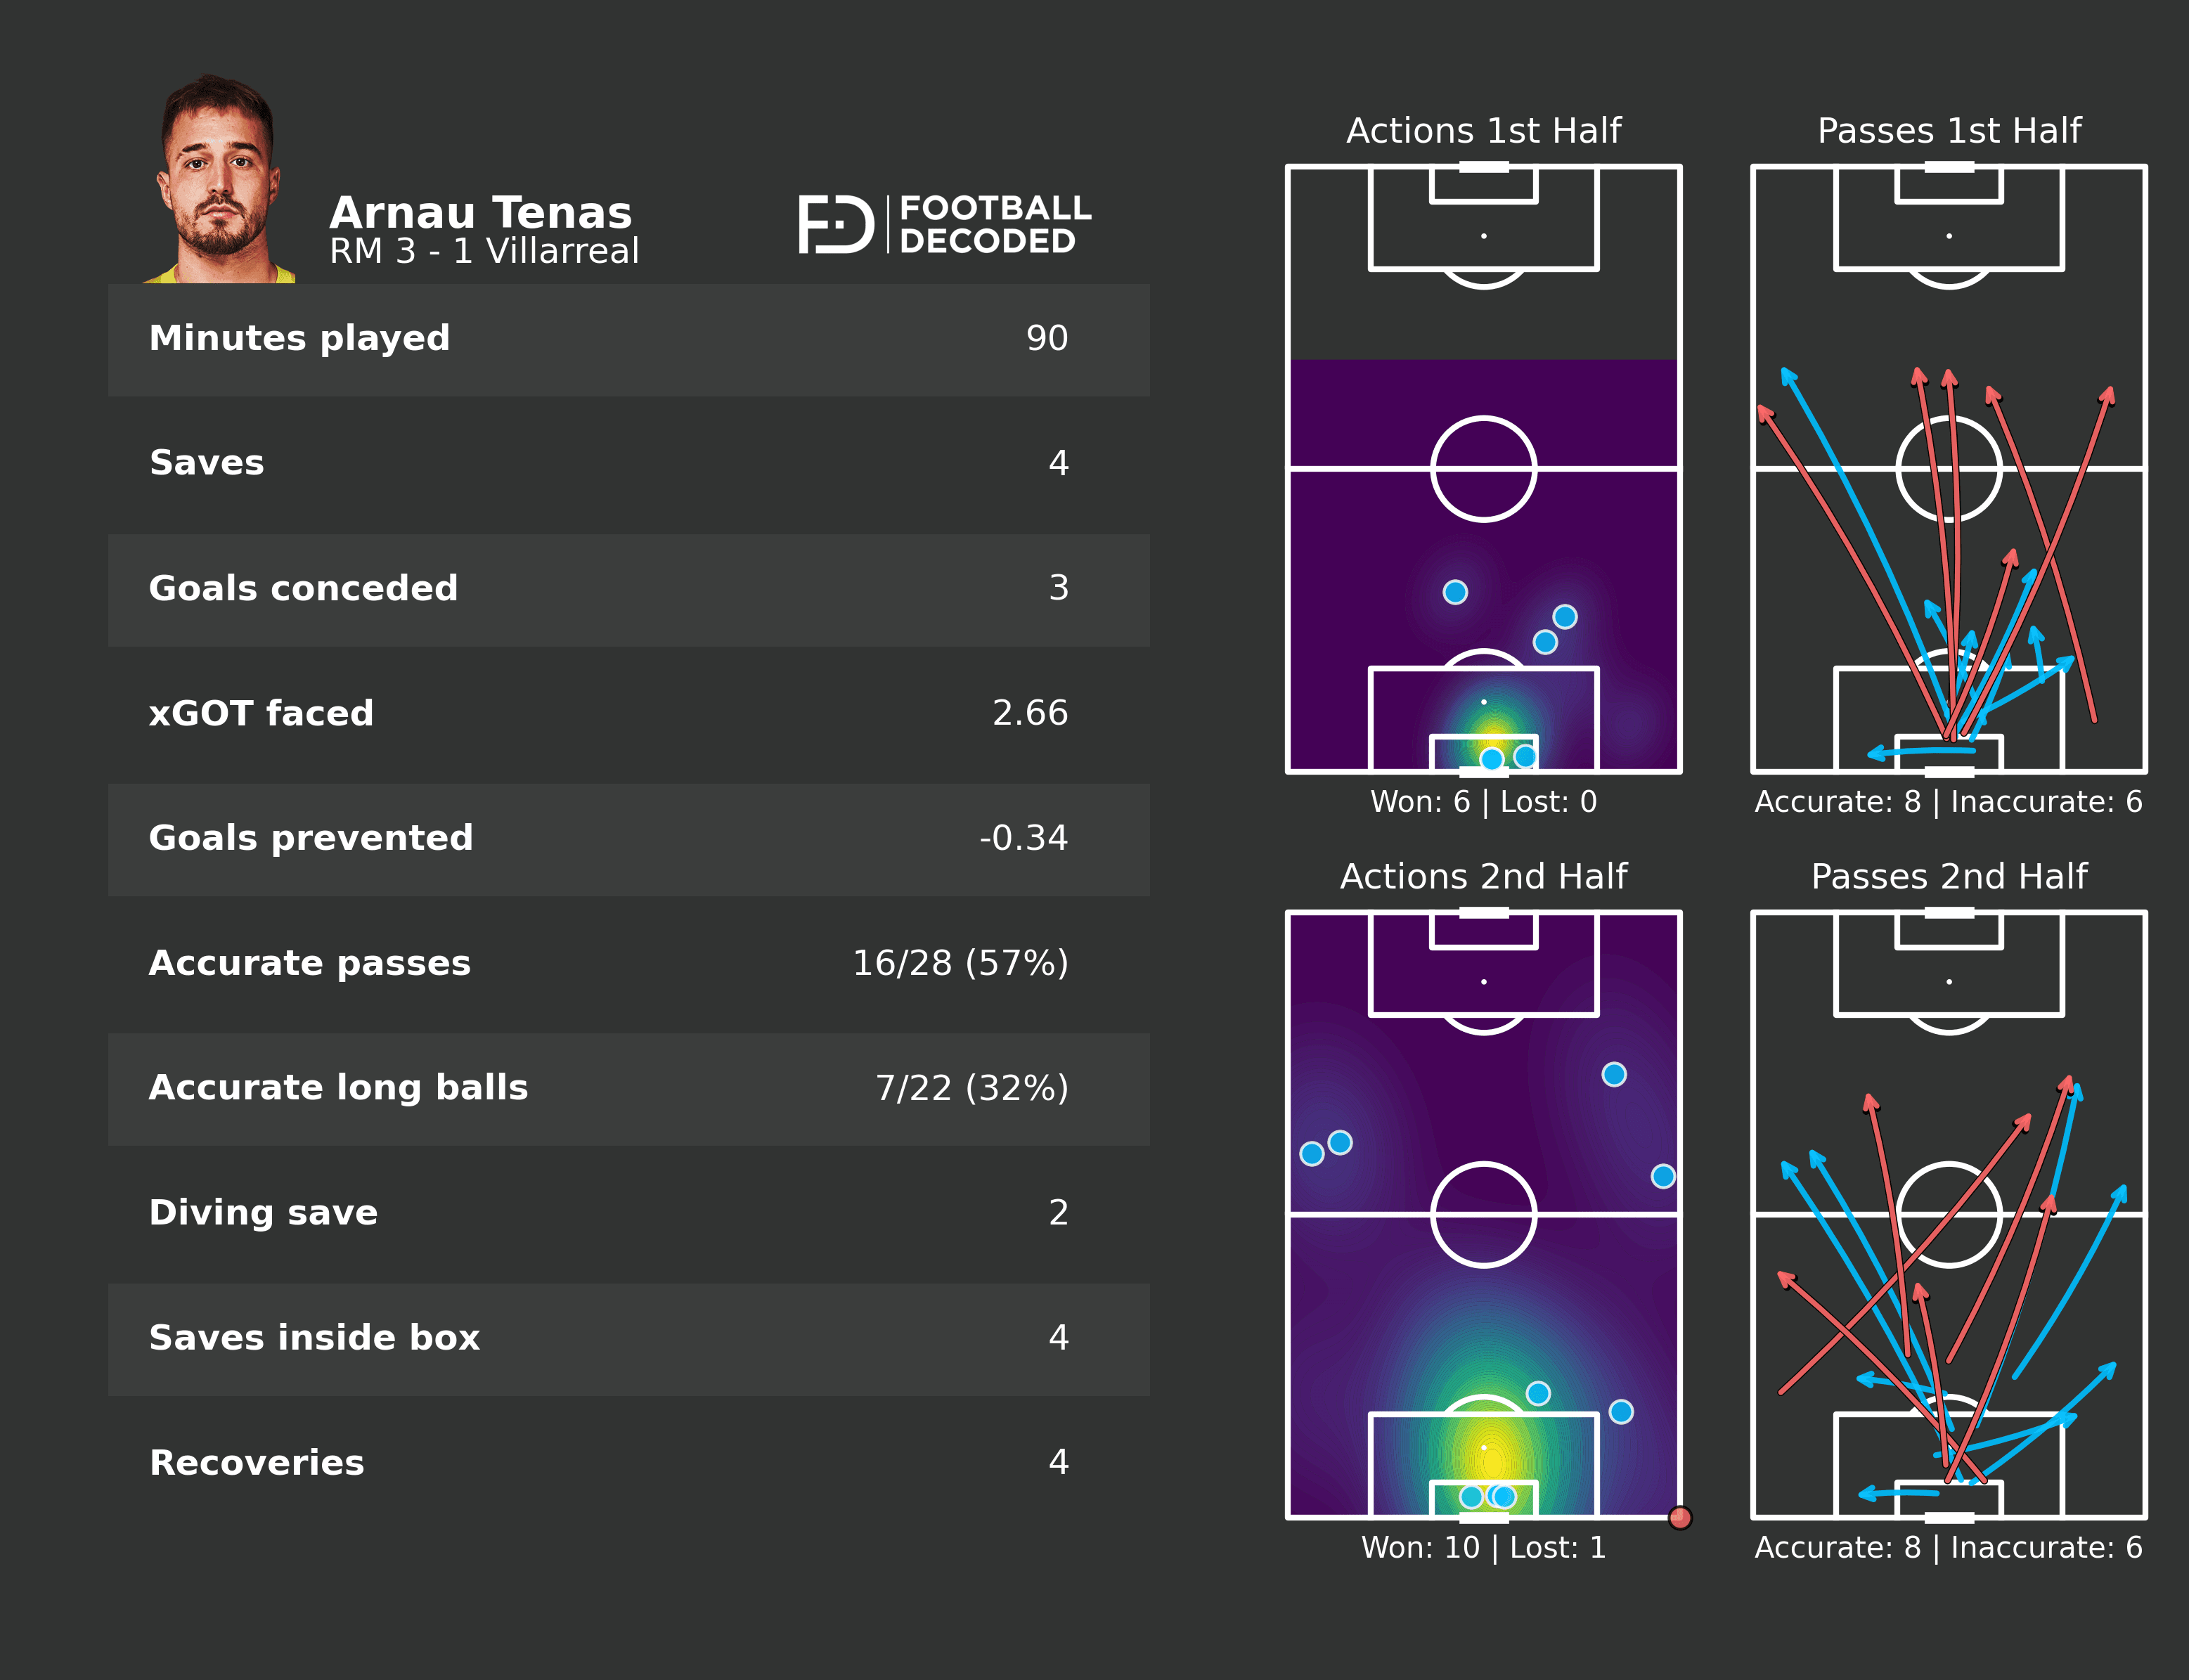The image size is (2189, 1680).
Task: Select the xGOT faced value 2.66
Action: click(x=1029, y=713)
